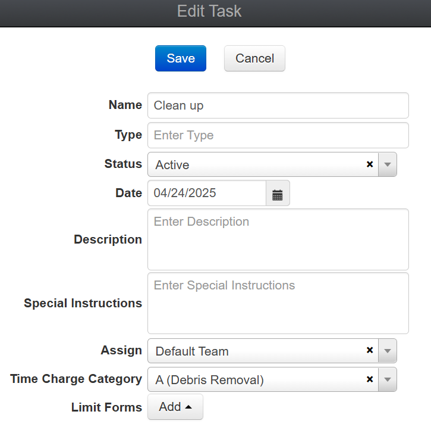
Task: Select the Default Team value
Action: (192, 351)
